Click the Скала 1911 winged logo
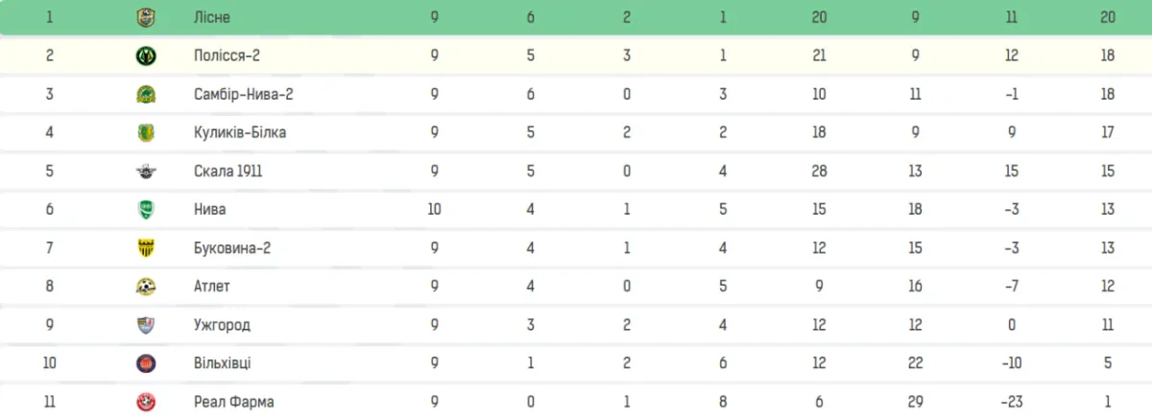This screenshot has width=1152, height=416. 145,171
